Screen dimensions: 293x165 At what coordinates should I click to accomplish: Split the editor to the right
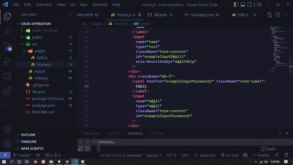(278, 15)
